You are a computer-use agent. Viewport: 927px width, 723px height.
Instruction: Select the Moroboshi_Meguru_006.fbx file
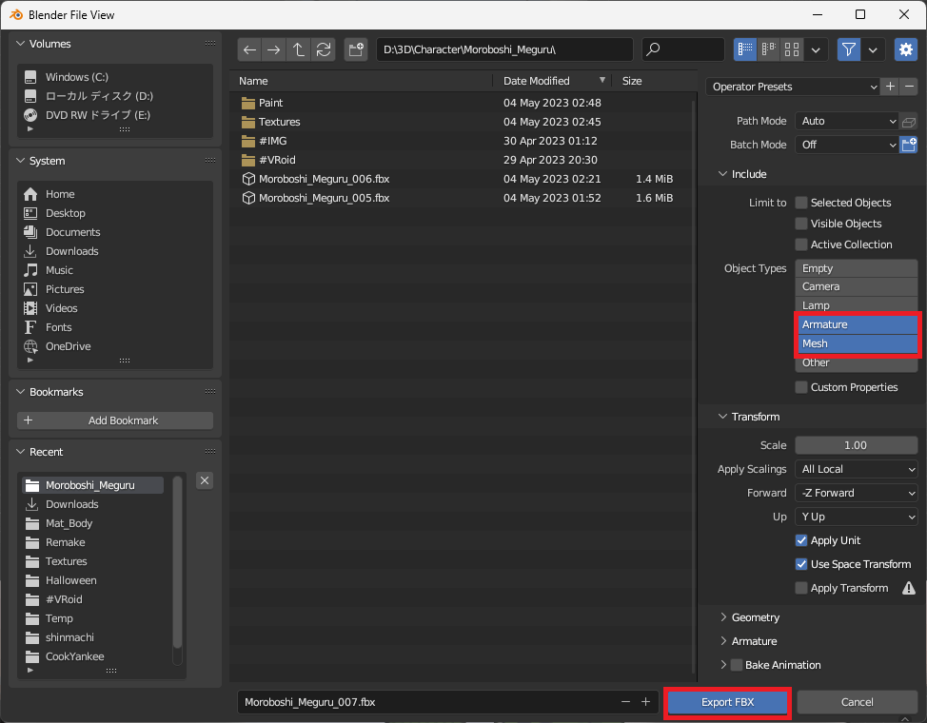pos(324,179)
